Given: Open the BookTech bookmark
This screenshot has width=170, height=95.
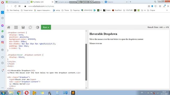Looking at the screenshot, I should [117, 10].
